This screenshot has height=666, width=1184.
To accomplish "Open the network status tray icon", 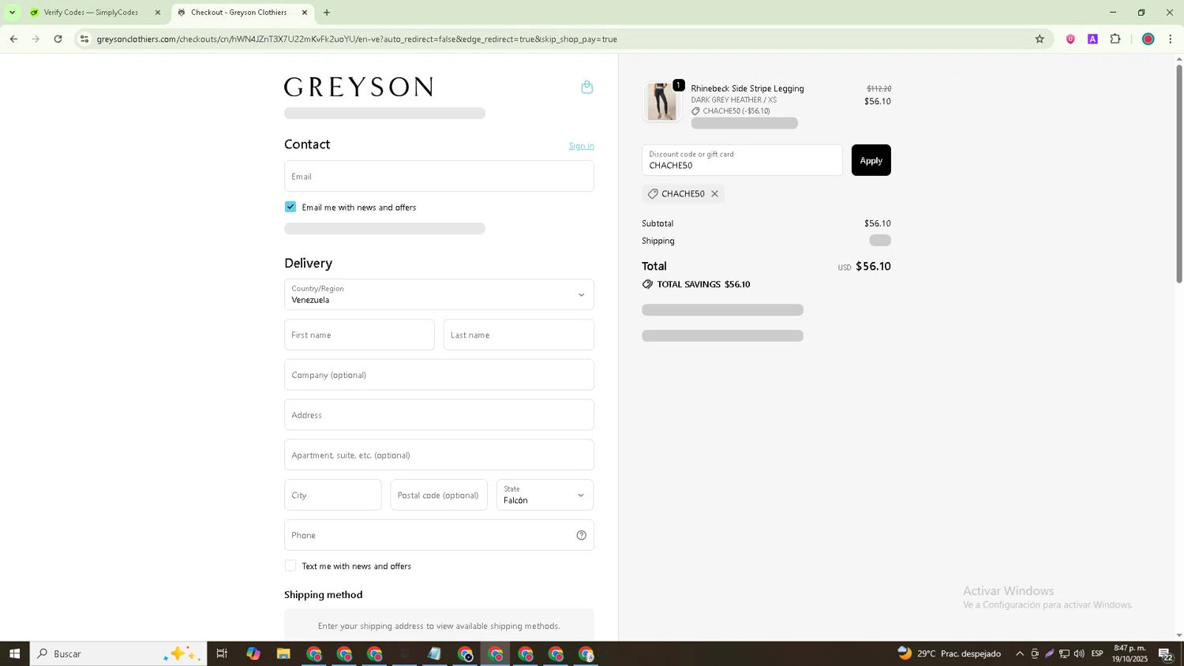I will point(1064,653).
